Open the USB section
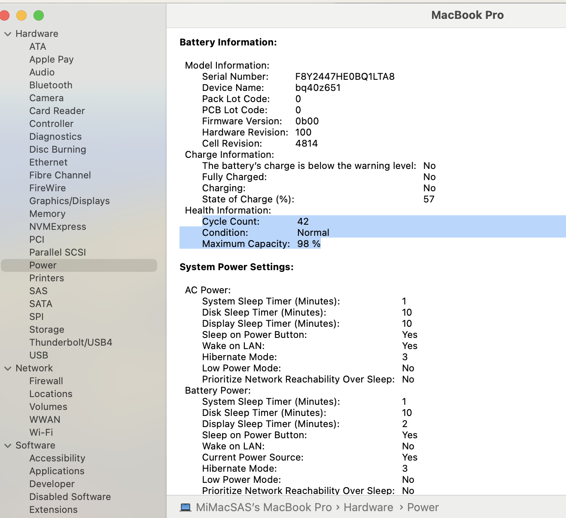 [x=39, y=355]
